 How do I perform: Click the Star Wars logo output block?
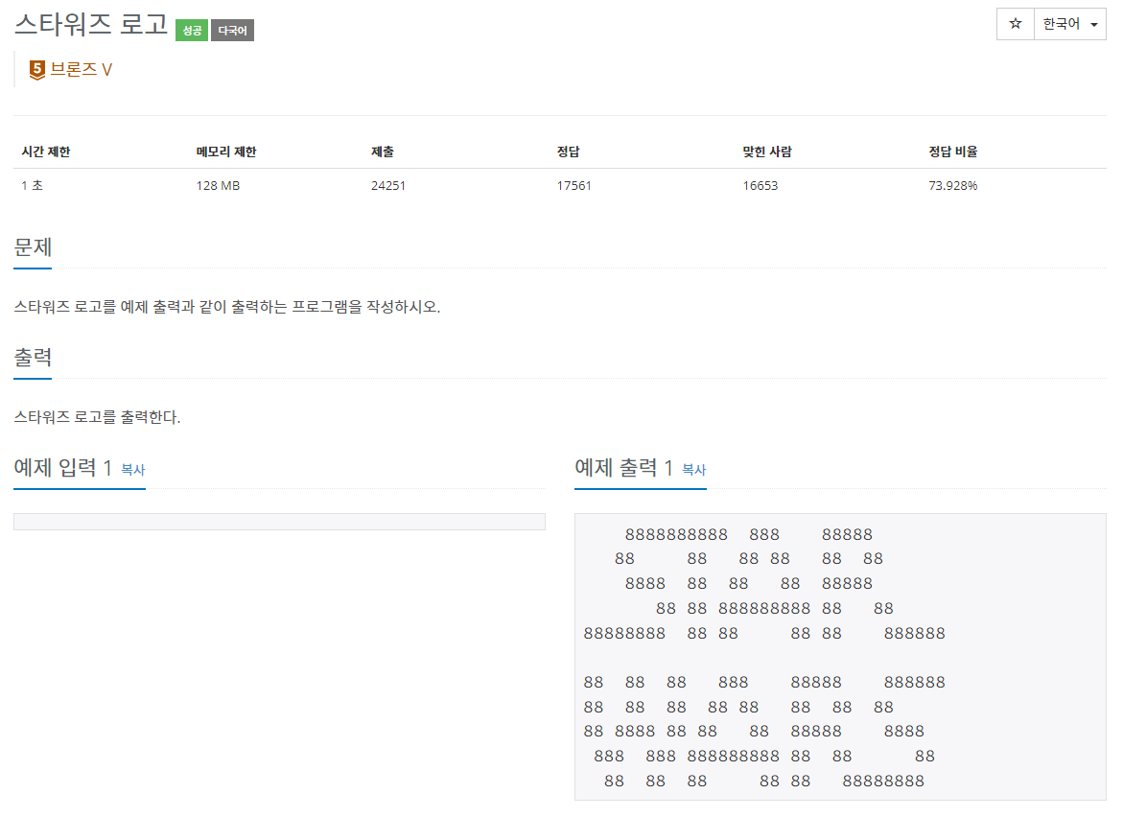[840, 657]
